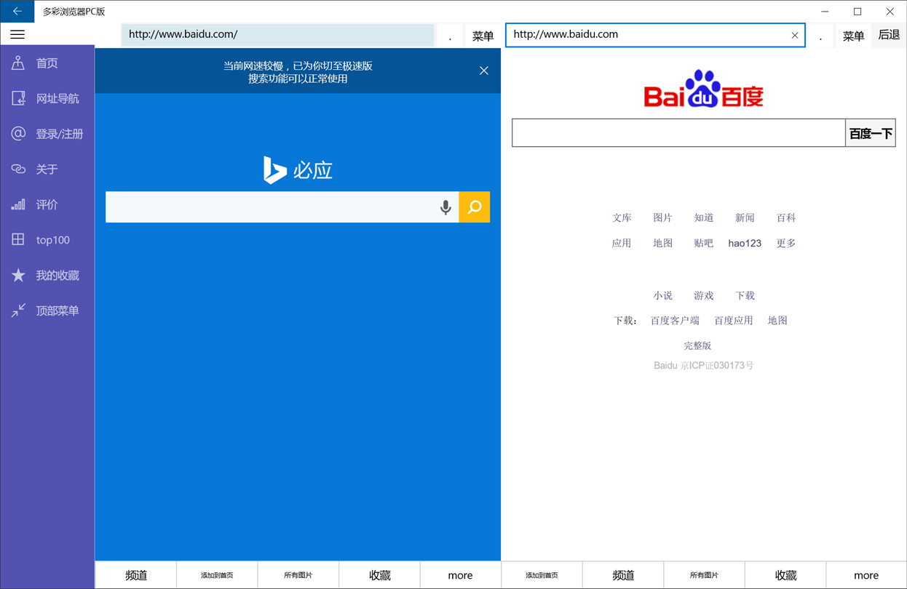Clear the right address bar with X
907x589 pixels.
click(795, 35)
